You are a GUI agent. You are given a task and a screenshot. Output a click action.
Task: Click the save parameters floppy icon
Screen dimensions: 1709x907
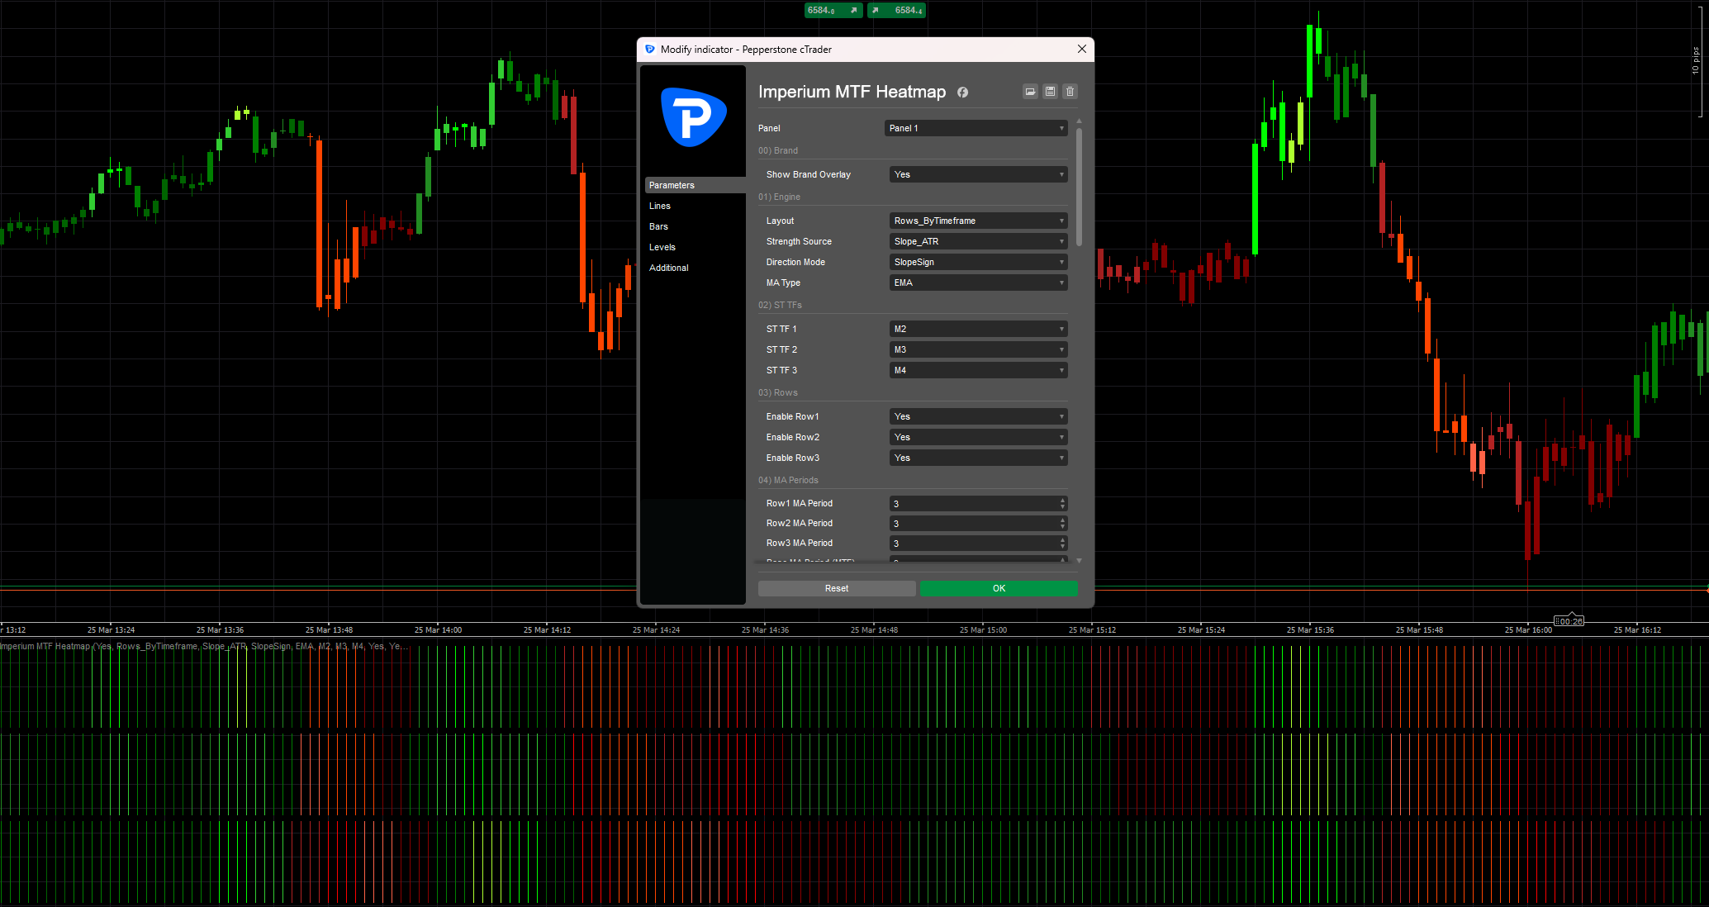coord(1050,92)
